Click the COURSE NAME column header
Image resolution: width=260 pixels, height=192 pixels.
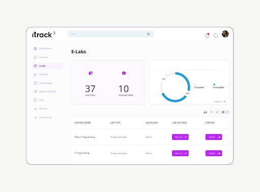(83, 123)
